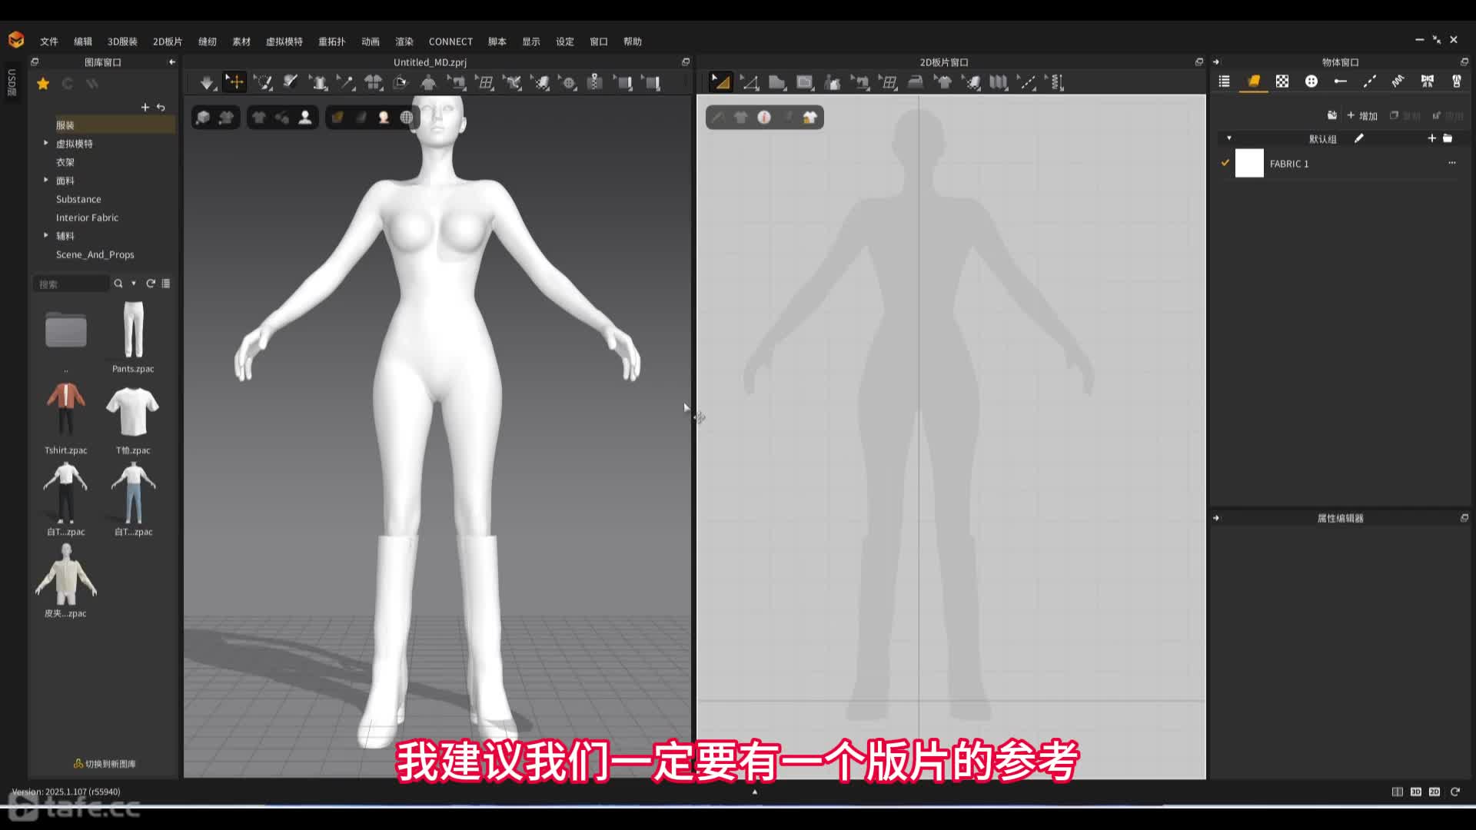Click the FABRIC 1 white color swatch

[1249, 163]
